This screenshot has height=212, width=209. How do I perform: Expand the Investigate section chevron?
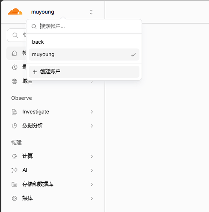pos(92,112)
